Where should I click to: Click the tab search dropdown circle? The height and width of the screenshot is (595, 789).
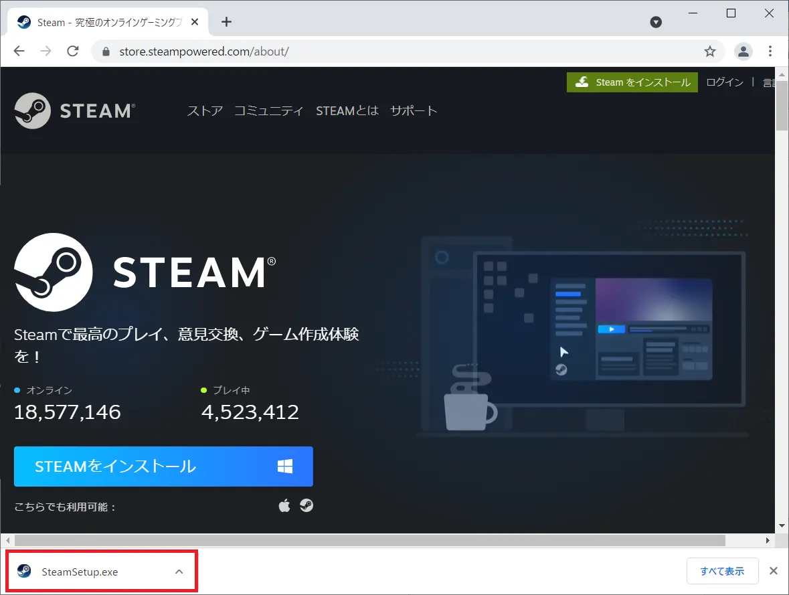[656, 22]
